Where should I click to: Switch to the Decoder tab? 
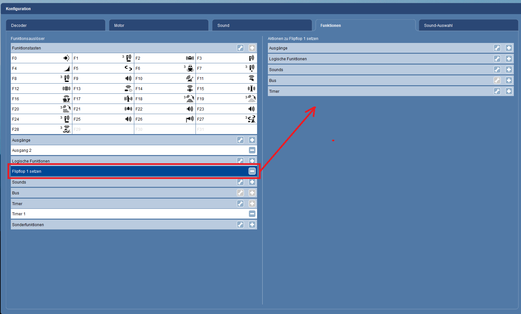click(x=56, y=26)
